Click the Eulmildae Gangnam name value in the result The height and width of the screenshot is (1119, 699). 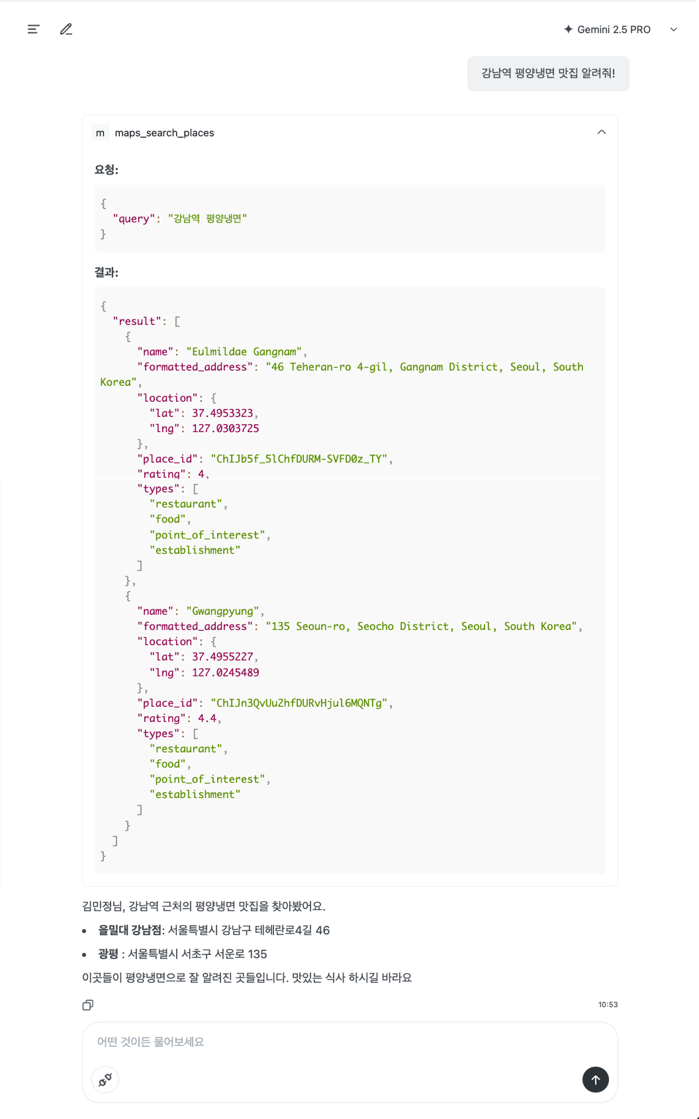tap(244, 351)
